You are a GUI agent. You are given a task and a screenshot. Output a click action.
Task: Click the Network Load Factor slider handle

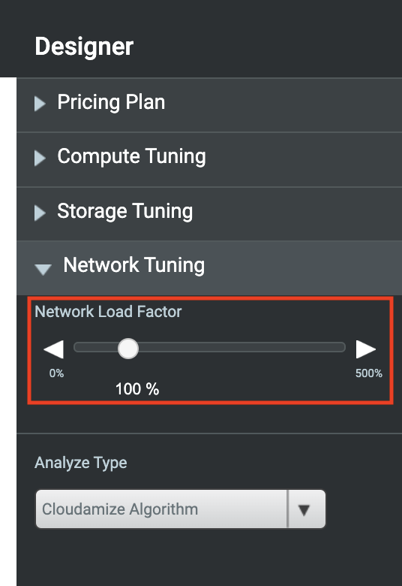tap(128, 349)
